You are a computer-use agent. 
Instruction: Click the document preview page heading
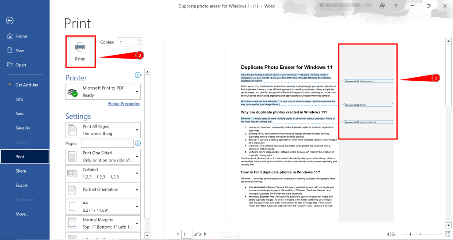[x=287, y=67]
